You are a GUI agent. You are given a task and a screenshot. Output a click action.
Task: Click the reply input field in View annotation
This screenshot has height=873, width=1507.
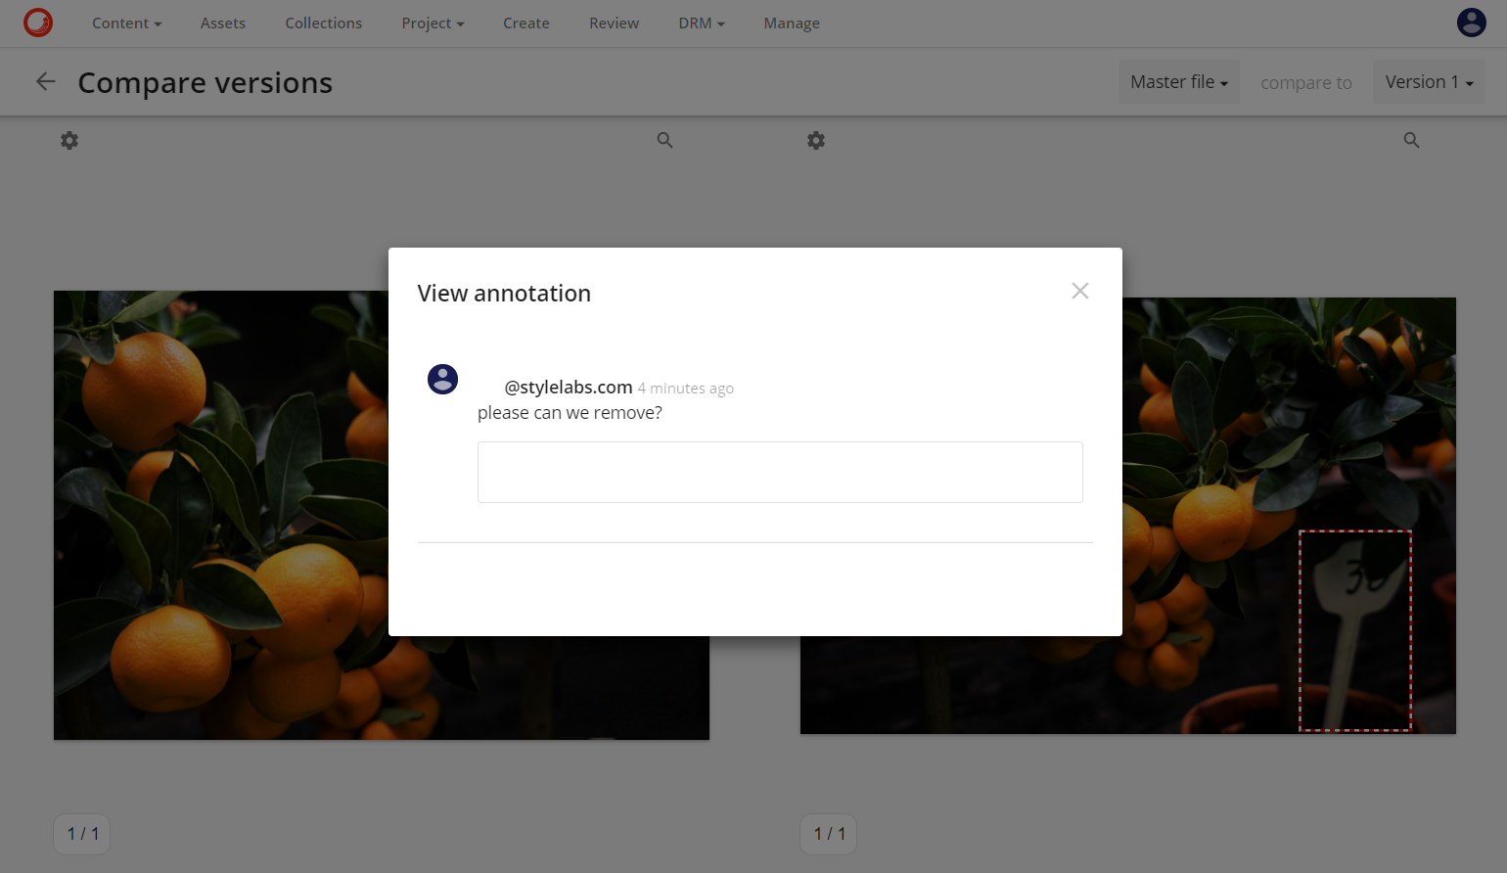point(780,472)
